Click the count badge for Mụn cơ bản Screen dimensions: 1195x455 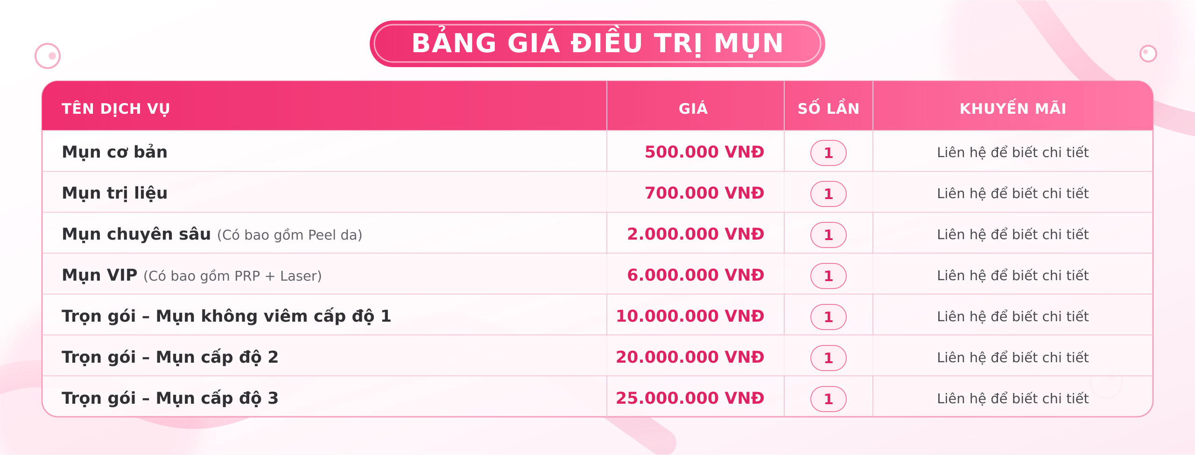click(828, 153)
